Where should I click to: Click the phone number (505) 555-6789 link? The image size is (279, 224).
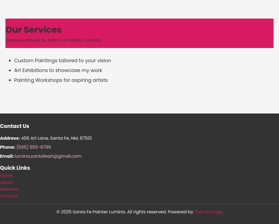click(34, 147)
